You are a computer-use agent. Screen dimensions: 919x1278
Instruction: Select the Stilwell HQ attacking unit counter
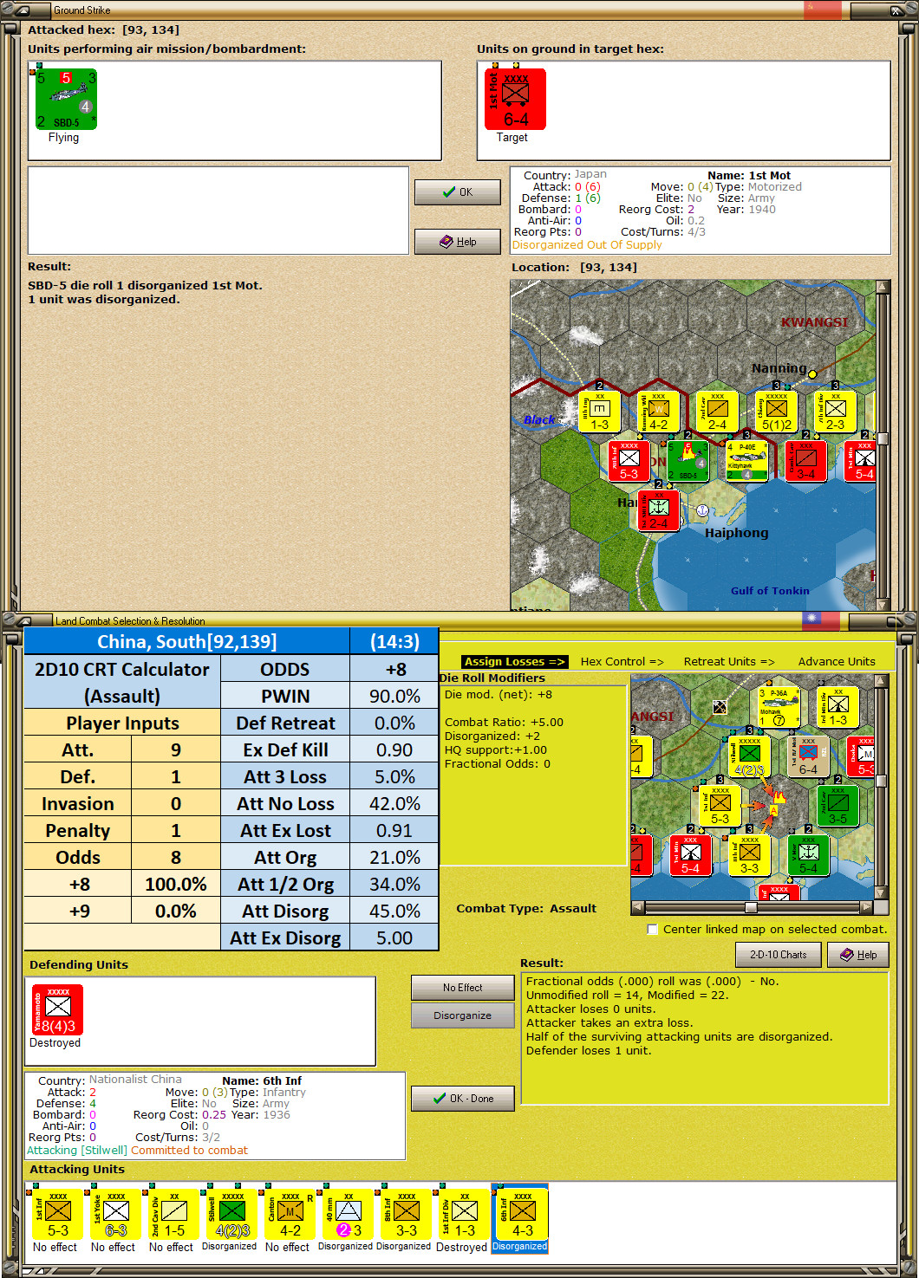pos(231,1214)
